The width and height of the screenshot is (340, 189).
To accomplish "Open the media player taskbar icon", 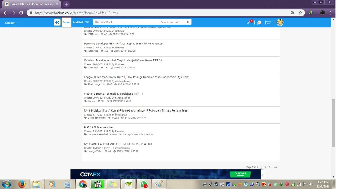I will click(x=52, y=184).
